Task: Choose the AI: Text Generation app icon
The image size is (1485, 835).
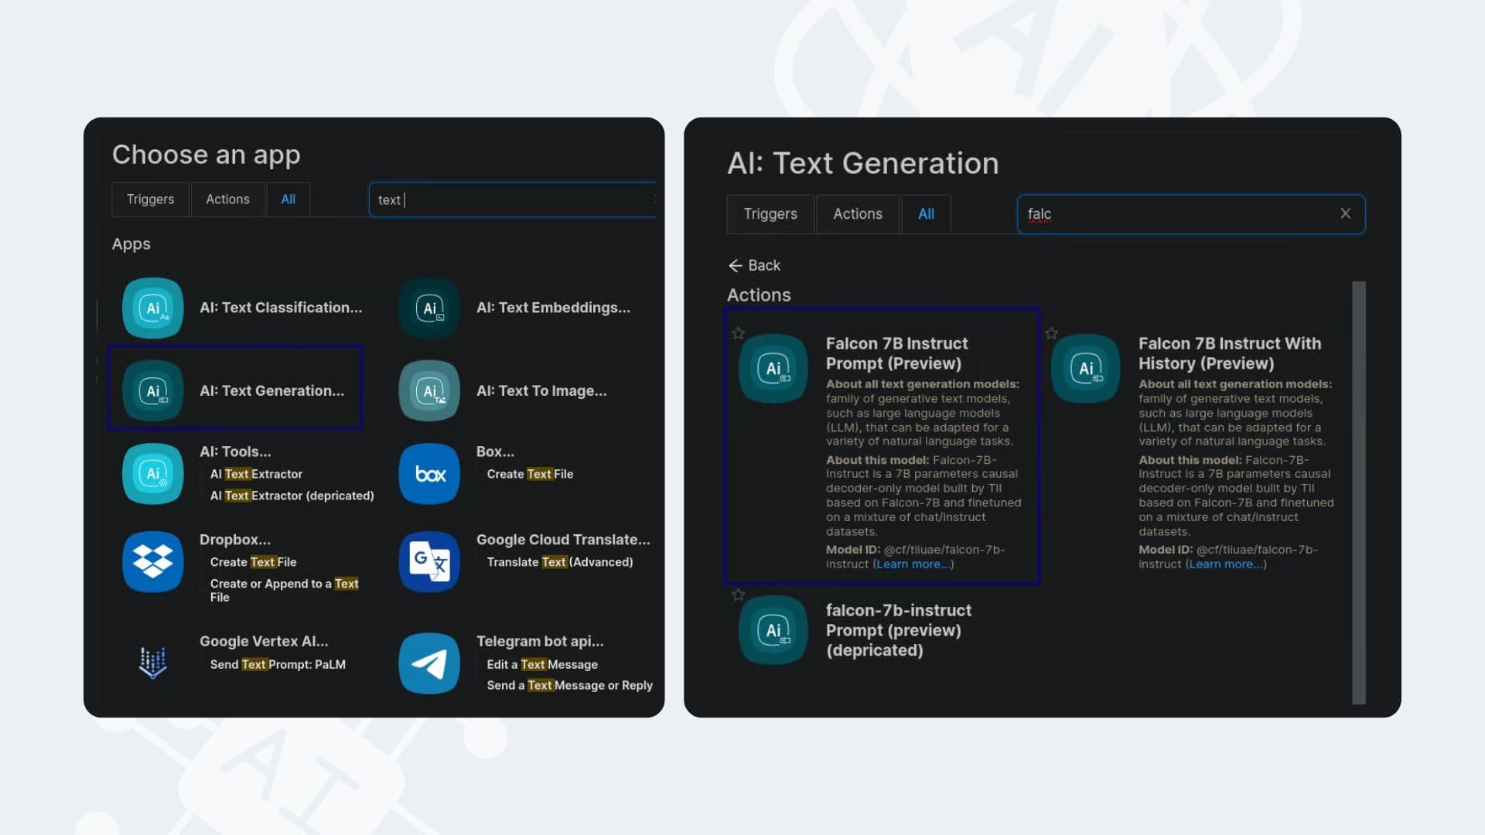Action: [x=152, y=390]
